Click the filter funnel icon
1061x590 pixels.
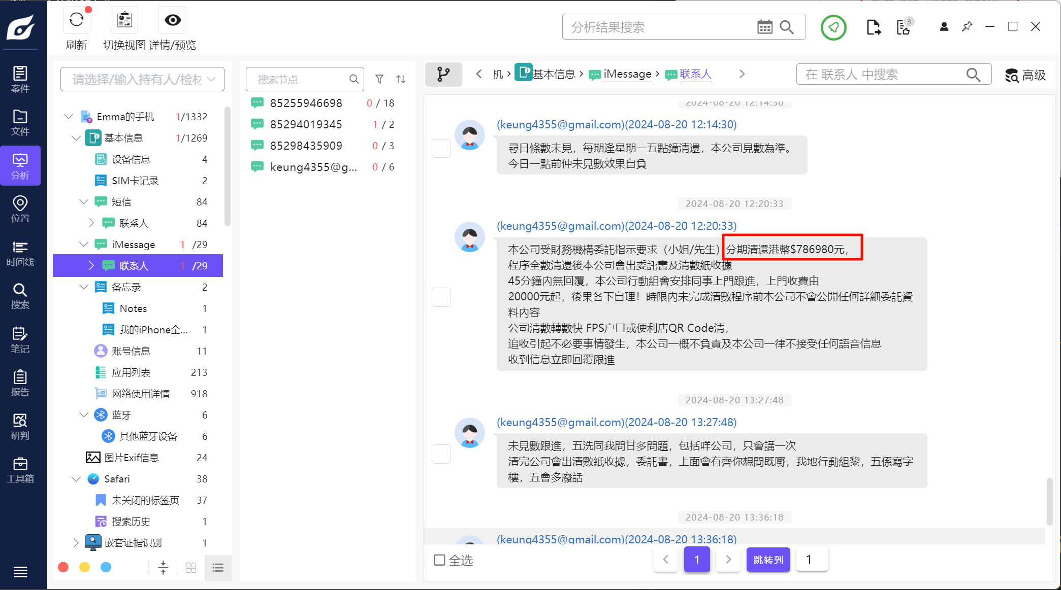click(379, 79)
